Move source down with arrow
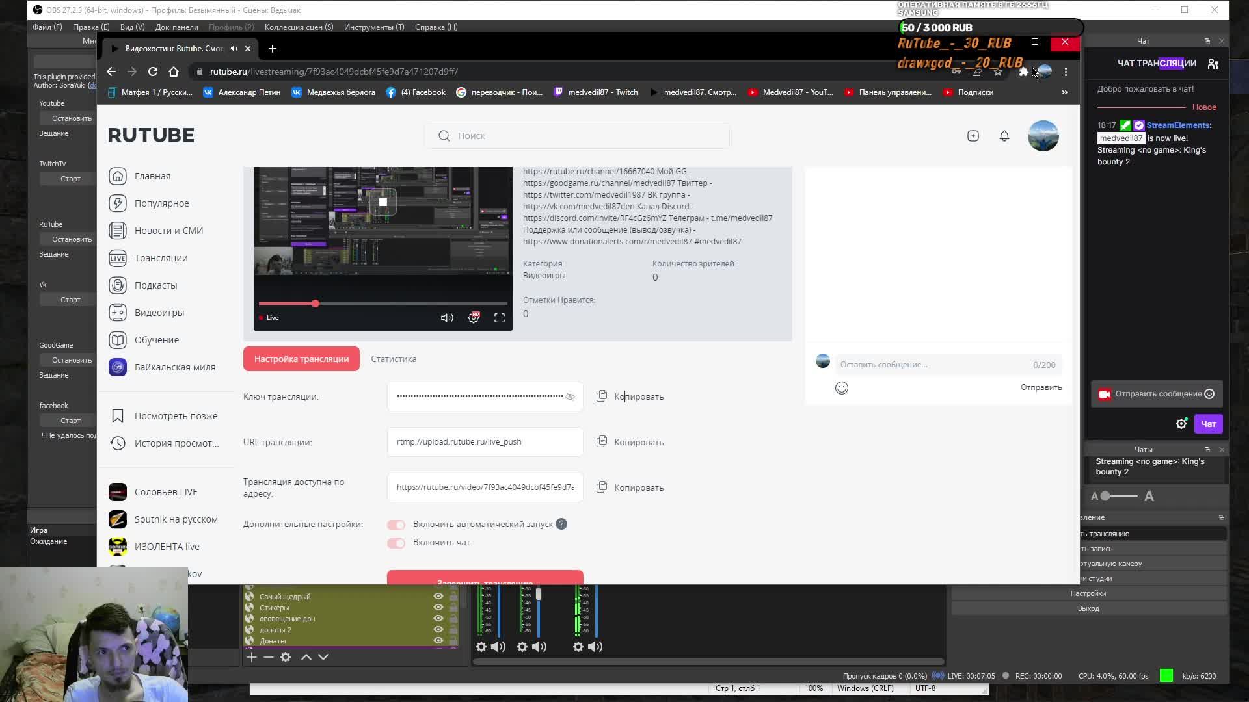 click(x=323, y=657)
